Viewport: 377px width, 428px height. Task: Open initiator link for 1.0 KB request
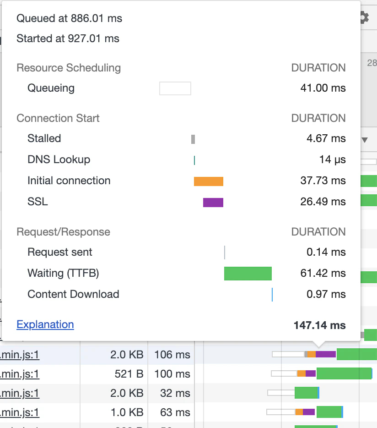20,412
